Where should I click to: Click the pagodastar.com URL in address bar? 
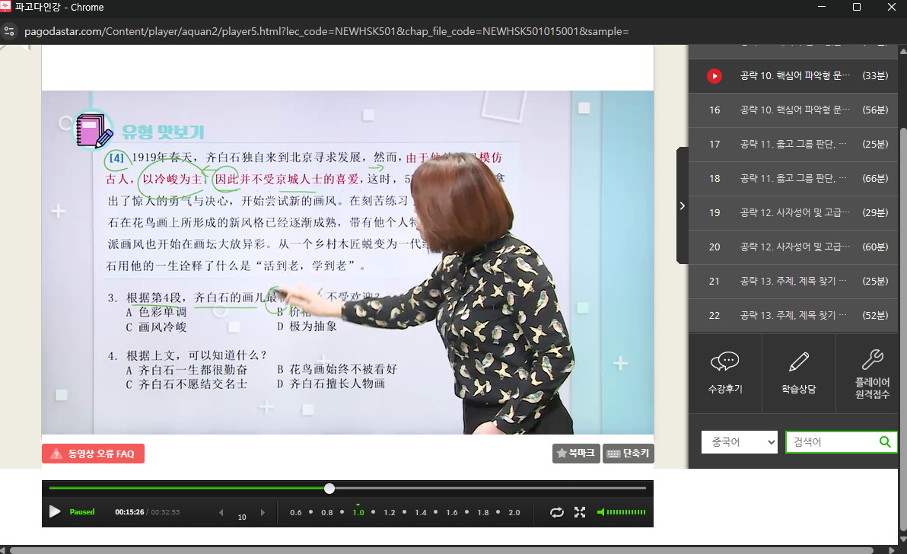tap(326, 31)
